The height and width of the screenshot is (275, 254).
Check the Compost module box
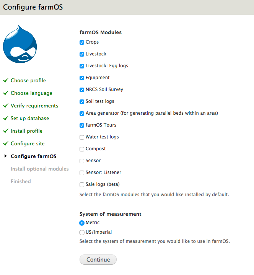click(x=82, y=149)
